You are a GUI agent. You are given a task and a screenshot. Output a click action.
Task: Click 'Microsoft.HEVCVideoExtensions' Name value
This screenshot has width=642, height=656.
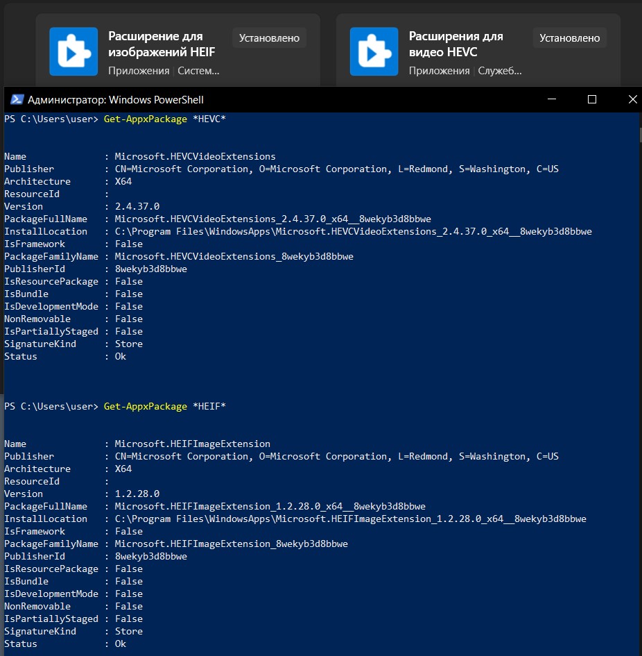pyautogui.click(x=196, y=156)
